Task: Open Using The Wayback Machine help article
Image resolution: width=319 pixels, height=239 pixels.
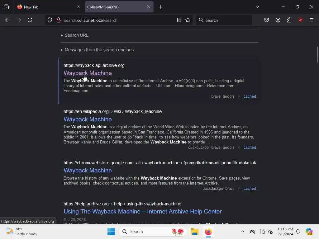Action: click(x=143, y=211)
